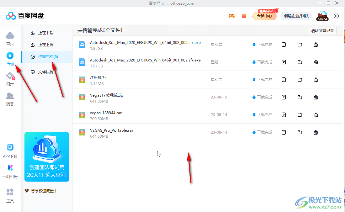Delete record icon for VEGAS_Pro_Portable.rar
345x212 pixels.
point(316,132)
